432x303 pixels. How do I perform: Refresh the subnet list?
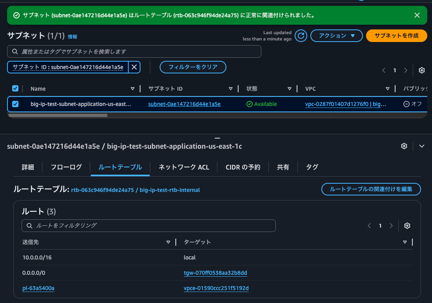pos(301,36)
